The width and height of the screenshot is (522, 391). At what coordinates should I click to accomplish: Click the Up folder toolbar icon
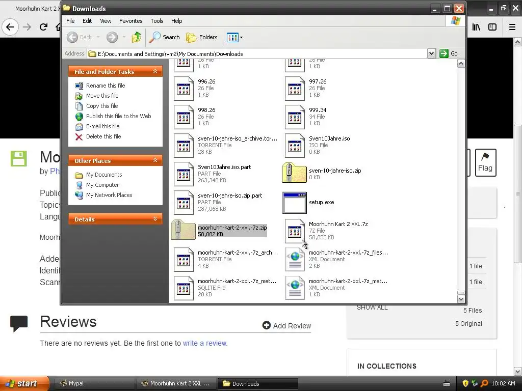coord(136,37)
